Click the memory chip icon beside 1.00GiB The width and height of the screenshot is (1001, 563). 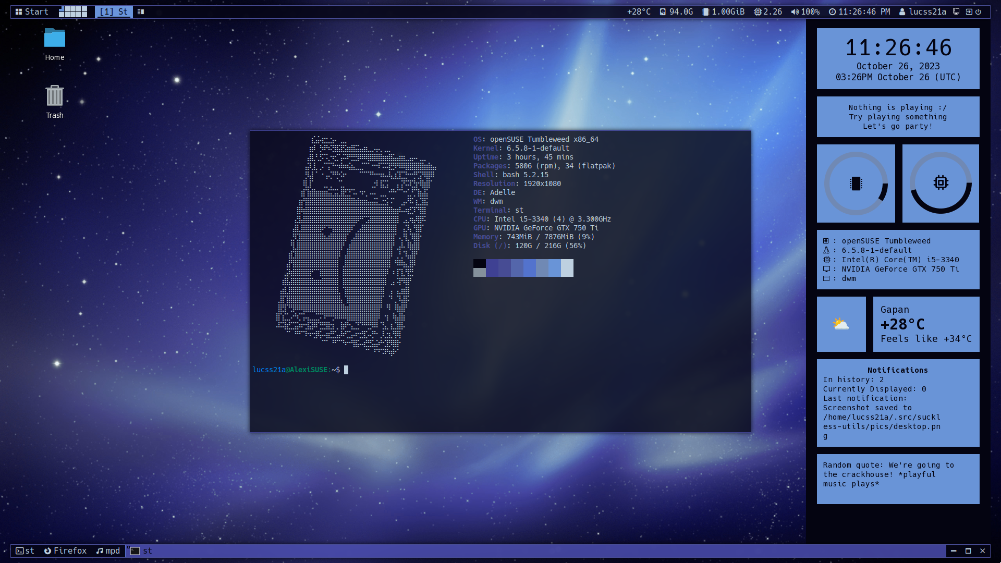[x=706, y=11]
